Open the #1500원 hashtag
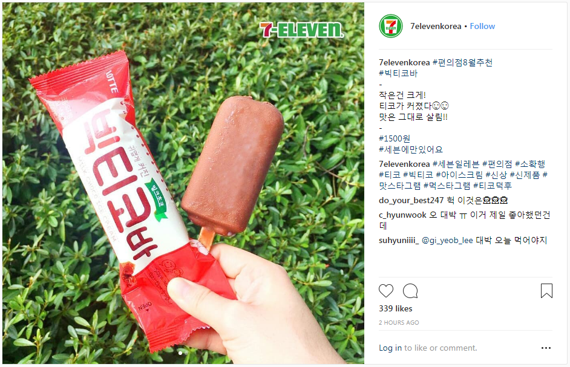The image size is (570, 367). (395, 139)
